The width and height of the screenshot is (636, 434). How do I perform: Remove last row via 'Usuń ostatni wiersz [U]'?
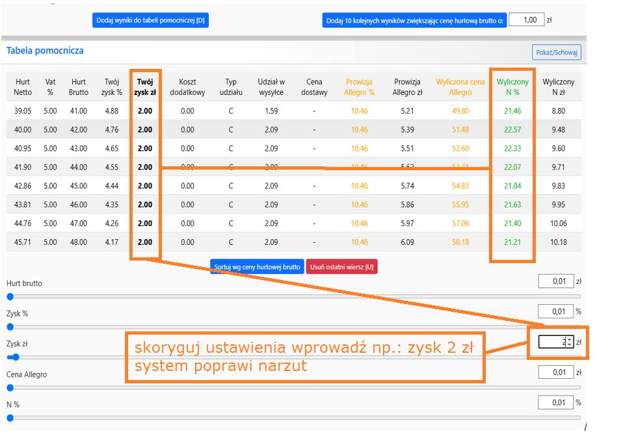[341, 267]
